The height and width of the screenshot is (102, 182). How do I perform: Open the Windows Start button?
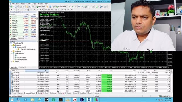[x=12, y=100]
